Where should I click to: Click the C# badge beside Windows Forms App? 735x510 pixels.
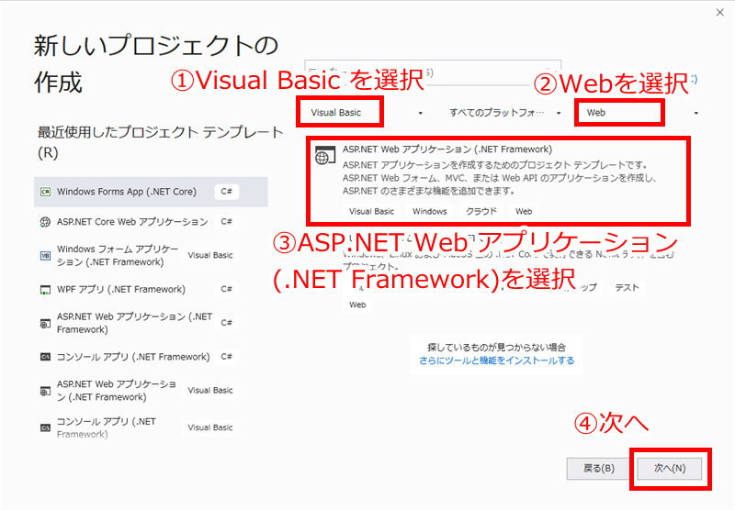pos(226,192)
